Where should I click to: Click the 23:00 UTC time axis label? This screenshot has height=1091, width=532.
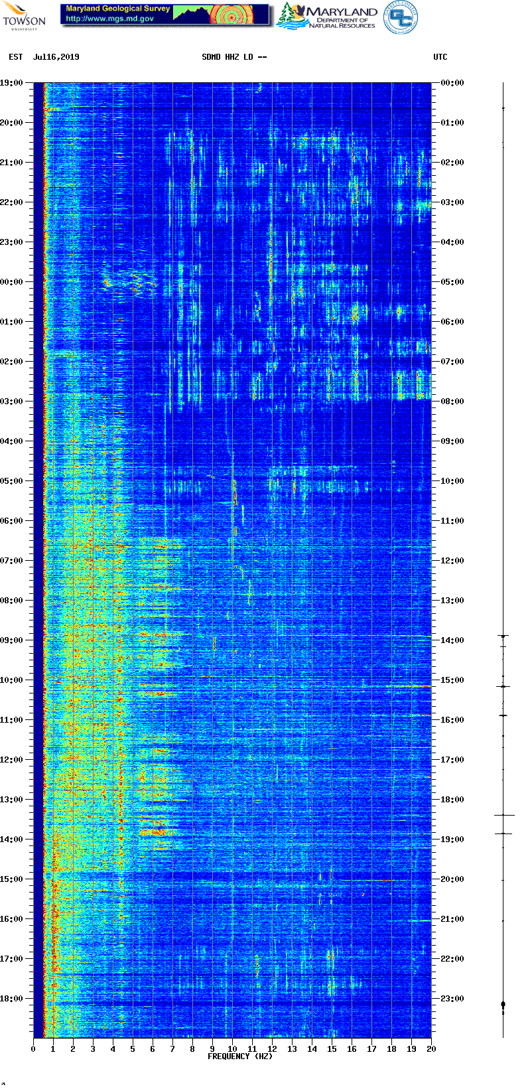[452, 999]
